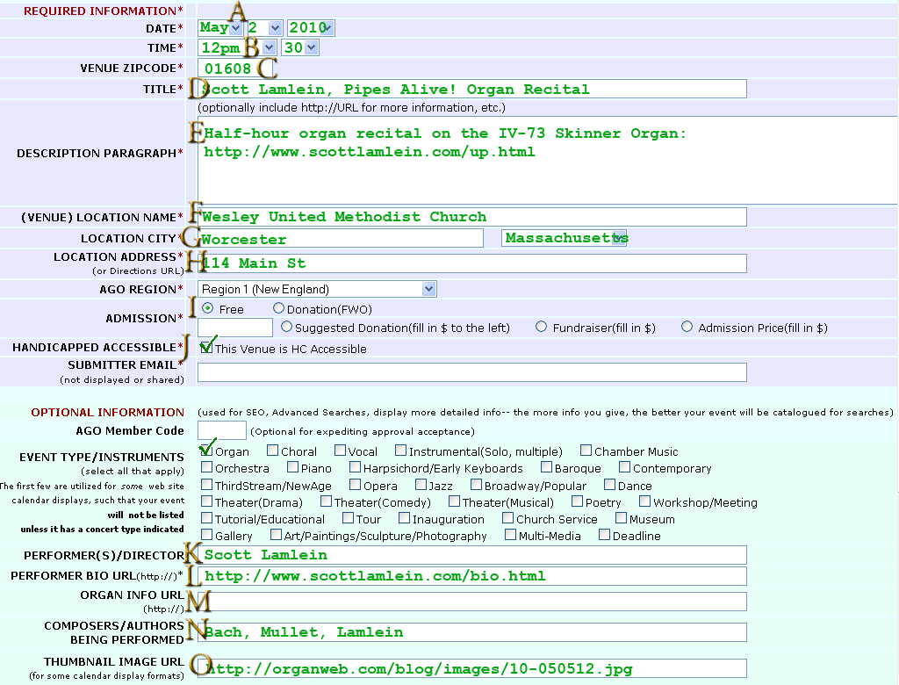Check the Inauguration checkbox
Viewport: 899px width, 685px height.
click(404, 518)
